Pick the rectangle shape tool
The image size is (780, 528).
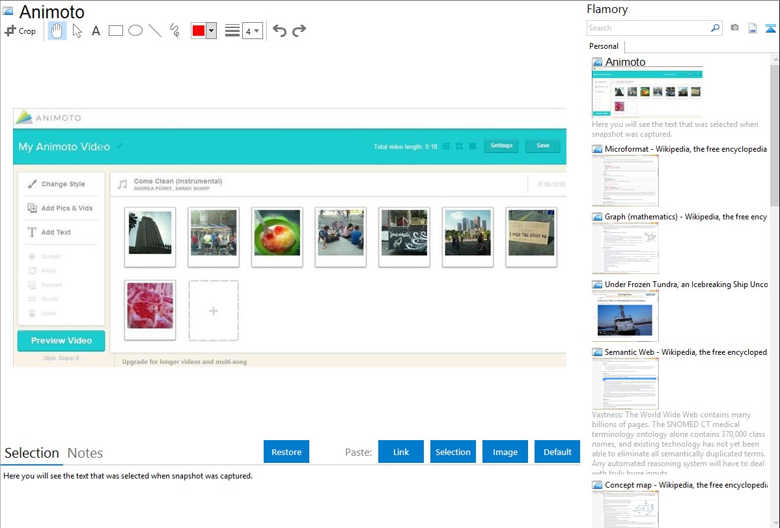[115, 31]
